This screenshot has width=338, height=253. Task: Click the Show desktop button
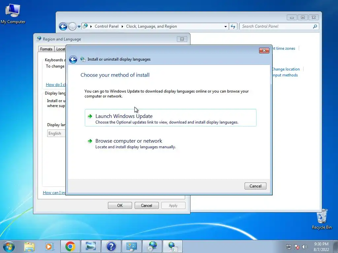pos(336,246)
